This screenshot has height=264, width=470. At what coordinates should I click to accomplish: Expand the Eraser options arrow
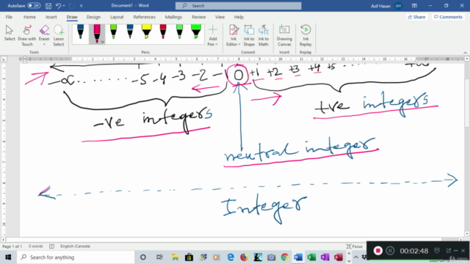point(44,44)
